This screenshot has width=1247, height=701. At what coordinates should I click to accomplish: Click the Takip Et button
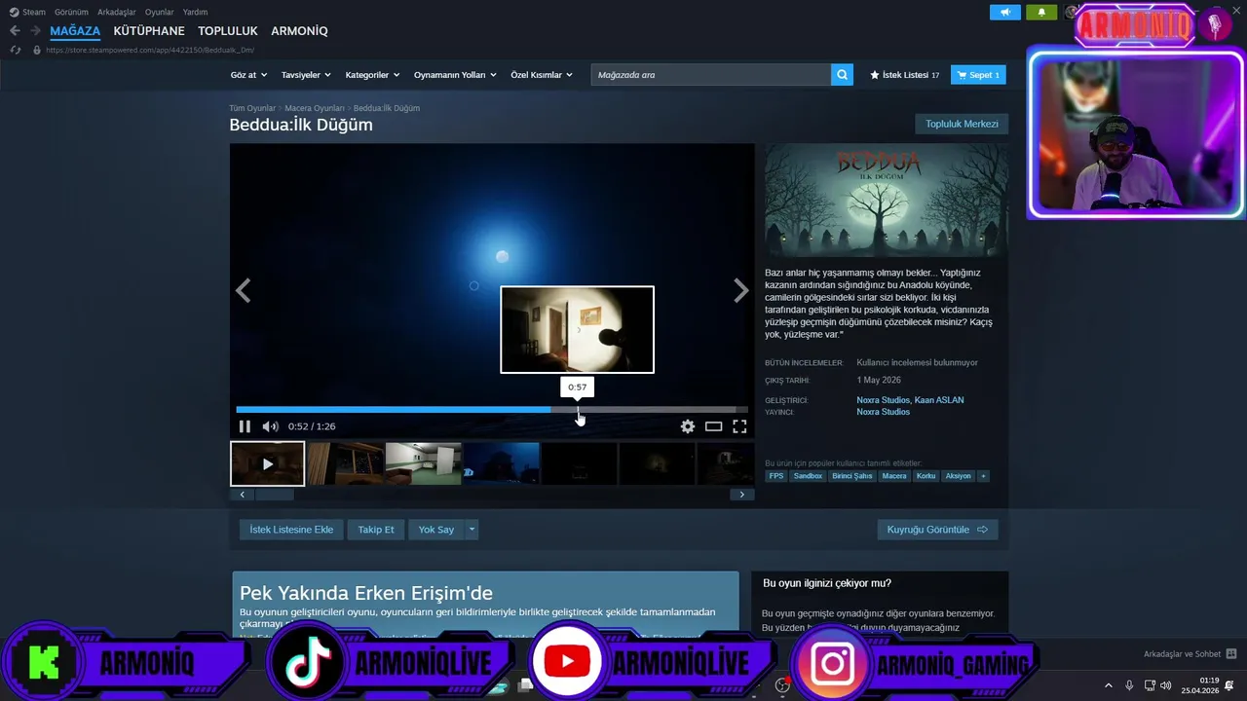(x=376, y=530)
